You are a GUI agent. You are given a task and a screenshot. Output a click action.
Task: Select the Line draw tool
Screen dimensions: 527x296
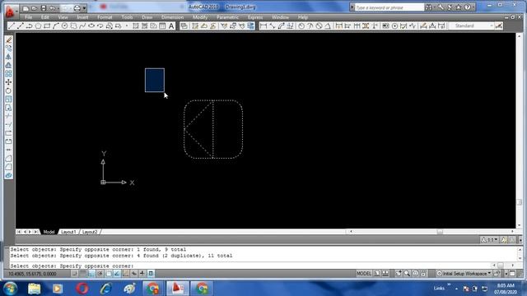[12, 25]
